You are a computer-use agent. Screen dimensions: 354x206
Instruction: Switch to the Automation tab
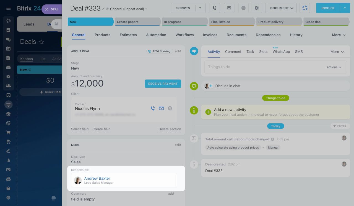coord(156,35)
